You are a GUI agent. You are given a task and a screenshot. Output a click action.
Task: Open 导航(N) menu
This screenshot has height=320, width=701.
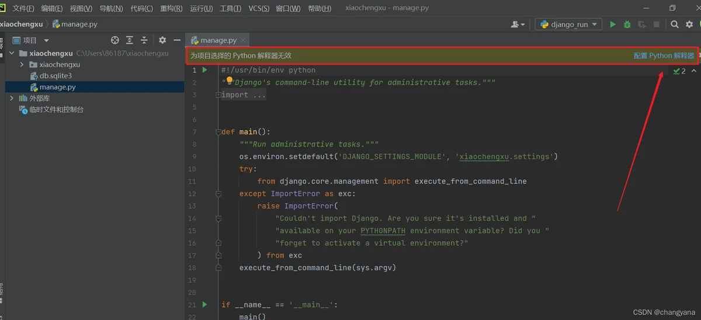111,8
